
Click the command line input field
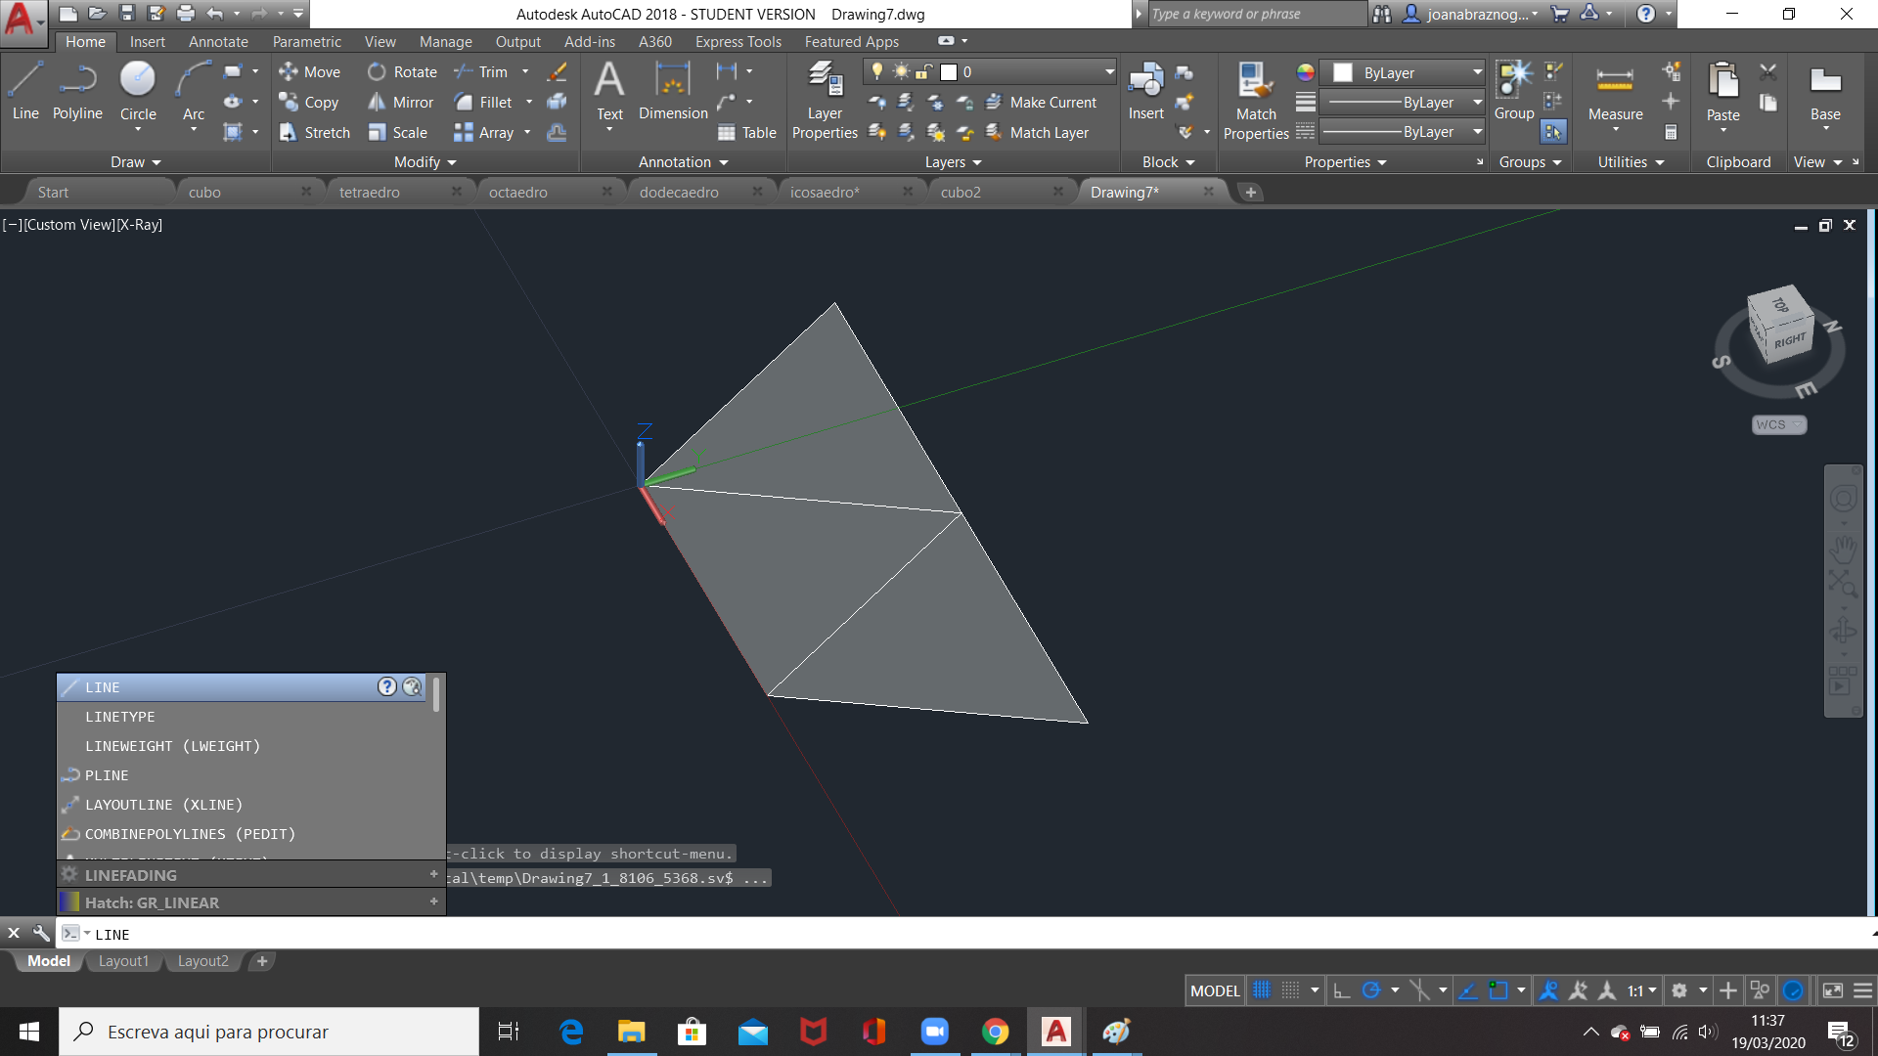978,934
